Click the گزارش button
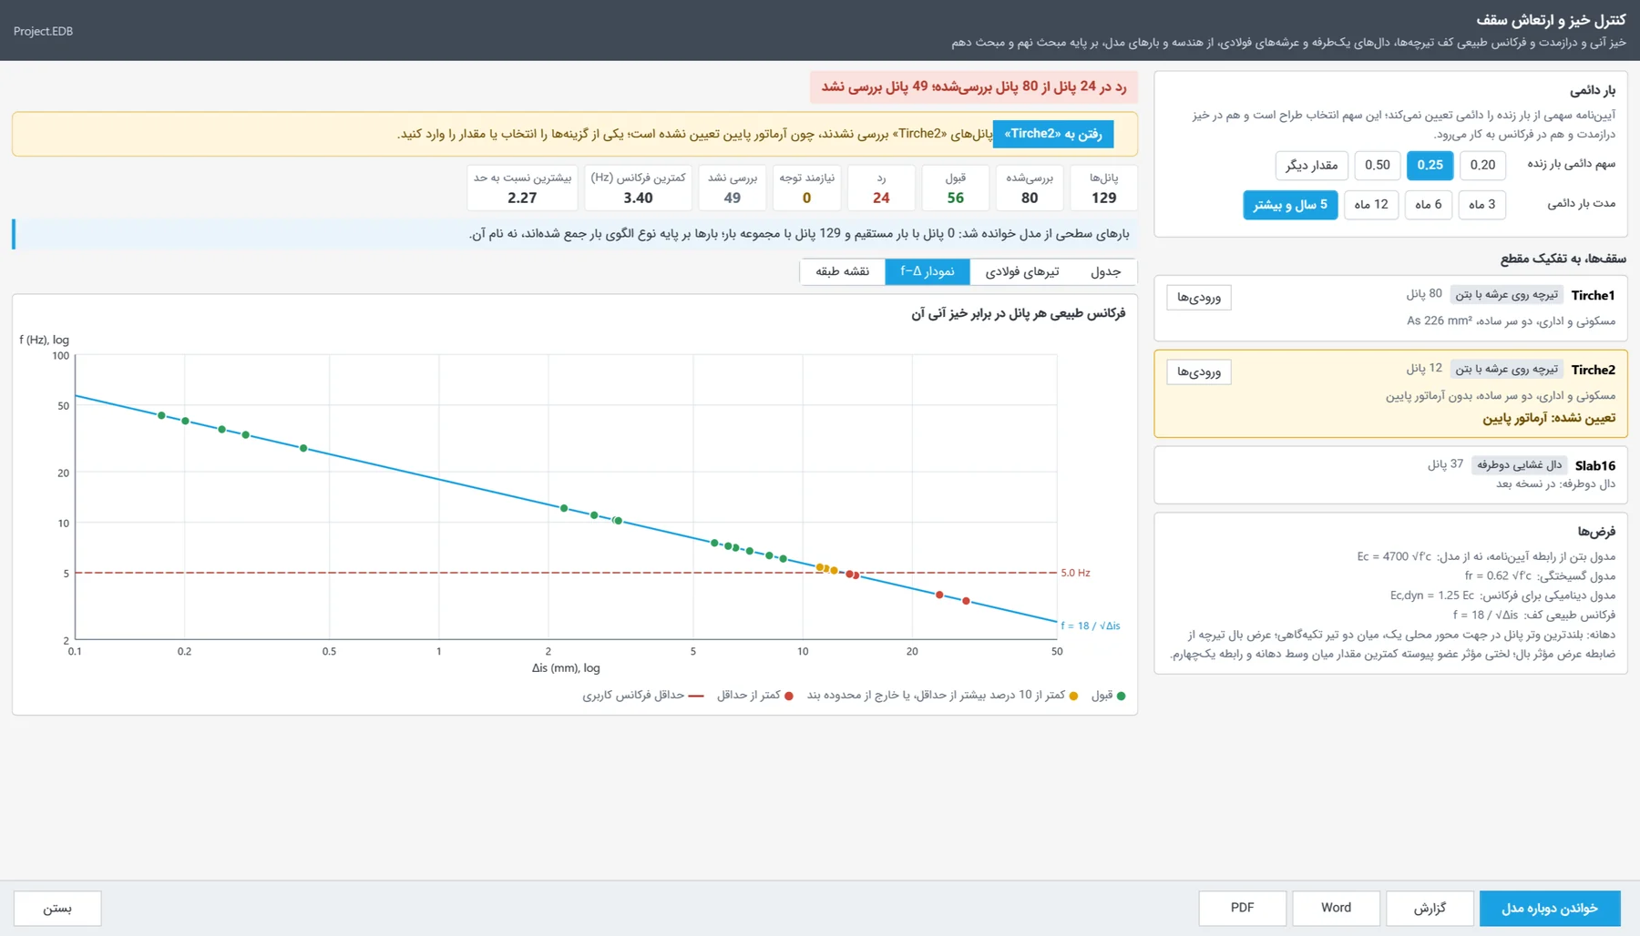Viewport: 1640px width, 936px height. coord(1430,908)
